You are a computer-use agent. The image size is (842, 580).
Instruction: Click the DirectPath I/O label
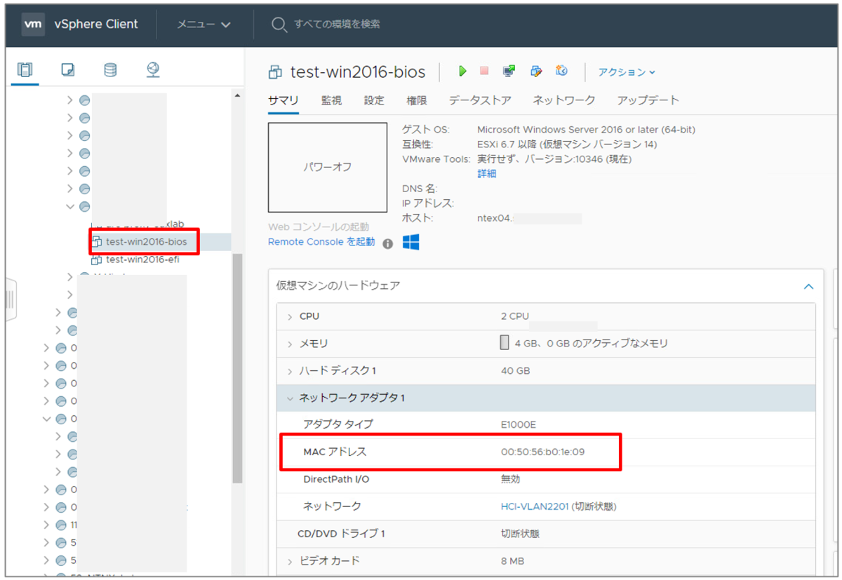pyautogui.click(x=336, y=480)
